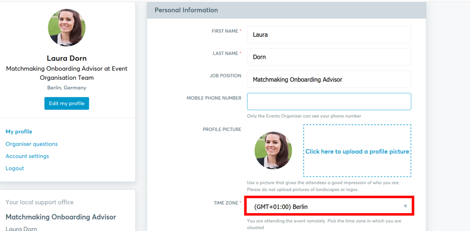
Task: Select the sidebar profile avatar of Laura Dorn
Action: coord(67,28)
